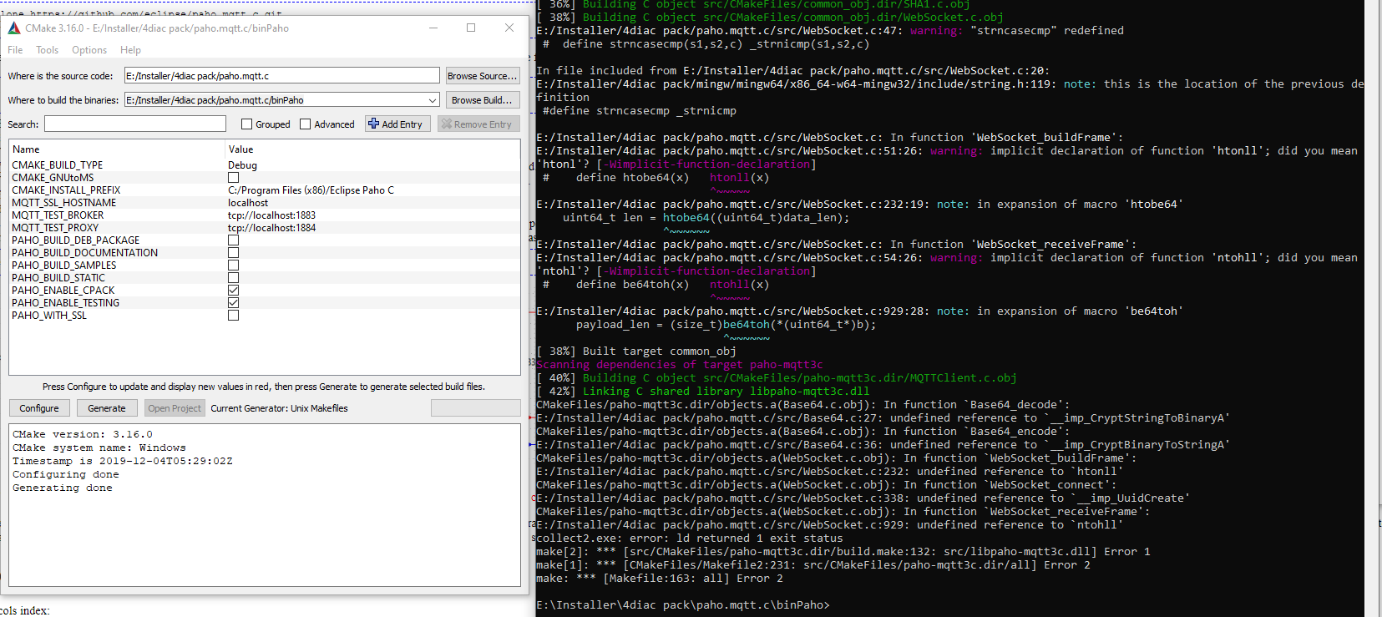Uncheck PAHO_ENABLE_TESTING option

pyautogui.click(x=234, y=303)
